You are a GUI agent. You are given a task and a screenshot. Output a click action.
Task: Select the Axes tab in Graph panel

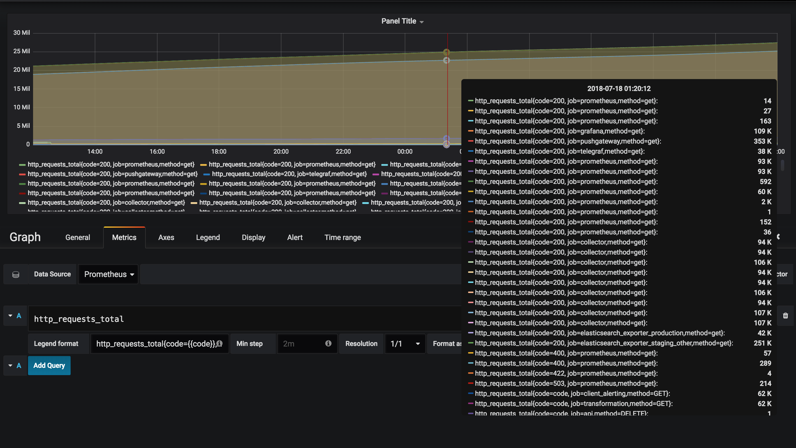[x=166, y=237]
